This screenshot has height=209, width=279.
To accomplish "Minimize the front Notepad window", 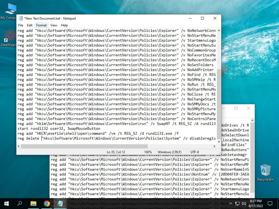I will [190, 18].
